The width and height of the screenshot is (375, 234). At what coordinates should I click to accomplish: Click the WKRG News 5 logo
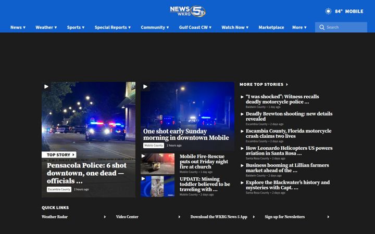187,11
